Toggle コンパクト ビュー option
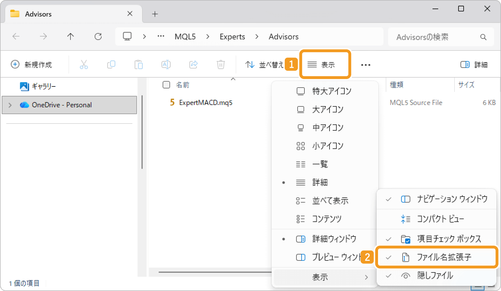 437,219
